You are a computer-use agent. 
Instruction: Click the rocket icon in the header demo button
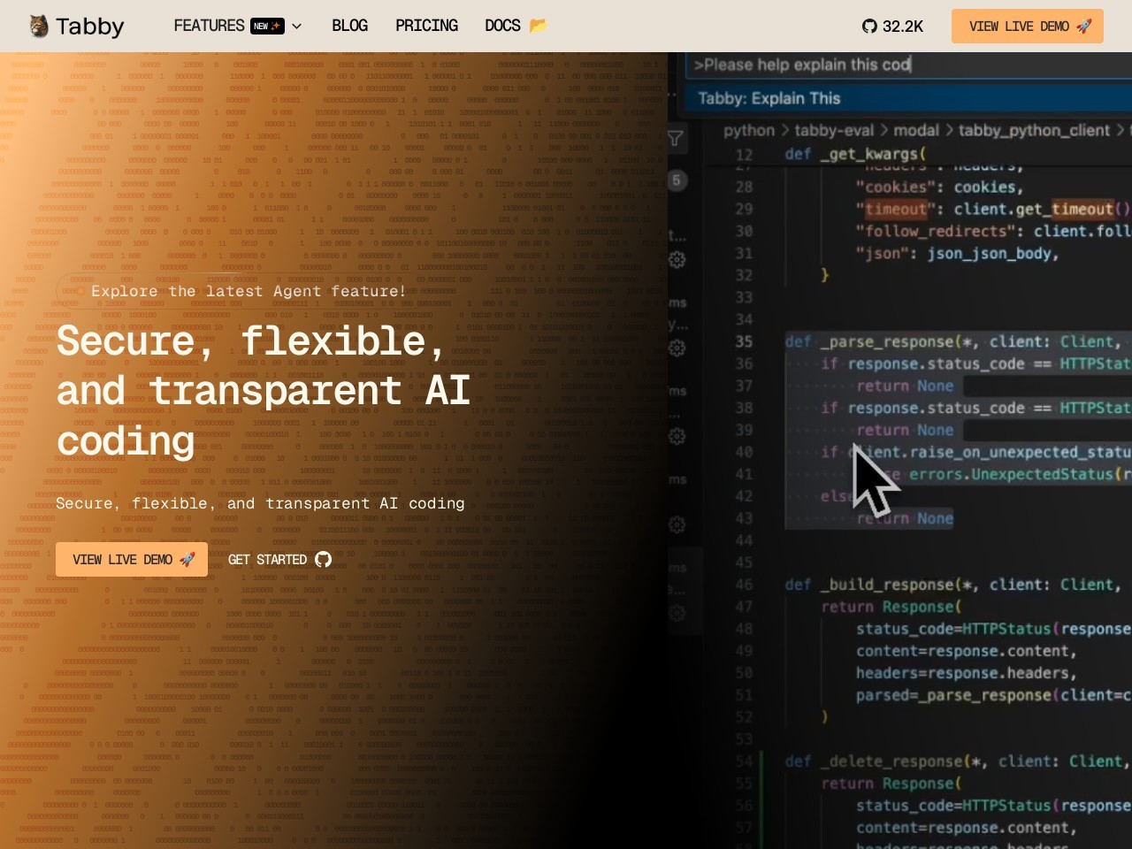click(x=1083, y=27)
